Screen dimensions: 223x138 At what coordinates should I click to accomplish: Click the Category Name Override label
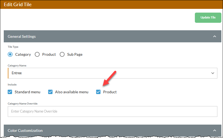pos(23,104)
